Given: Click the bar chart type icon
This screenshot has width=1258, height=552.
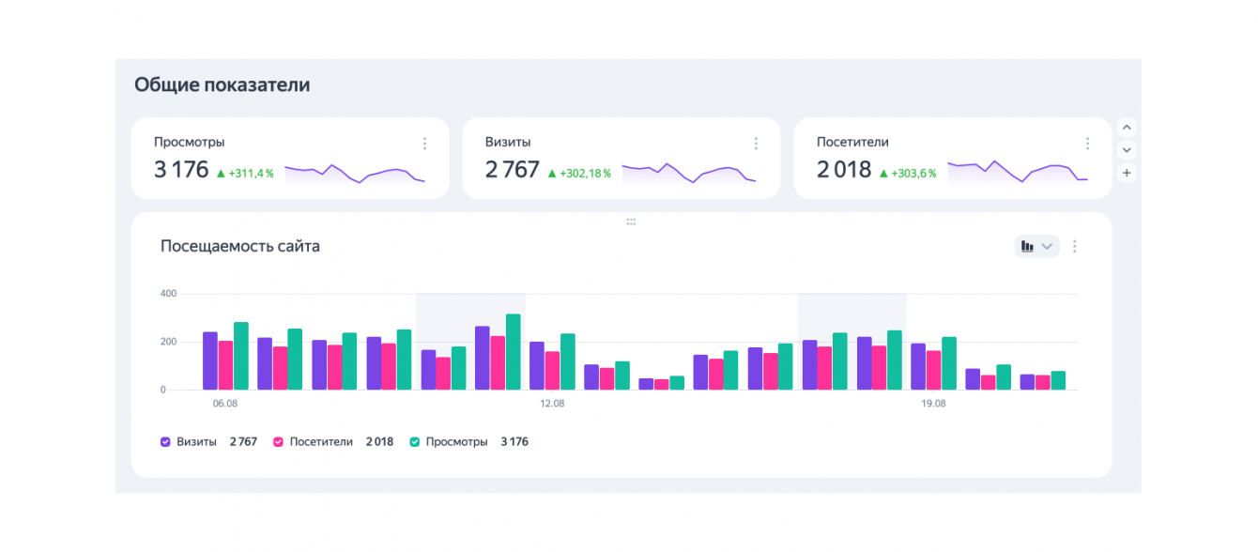Looking at the screenshot, I should [1028, 246].
